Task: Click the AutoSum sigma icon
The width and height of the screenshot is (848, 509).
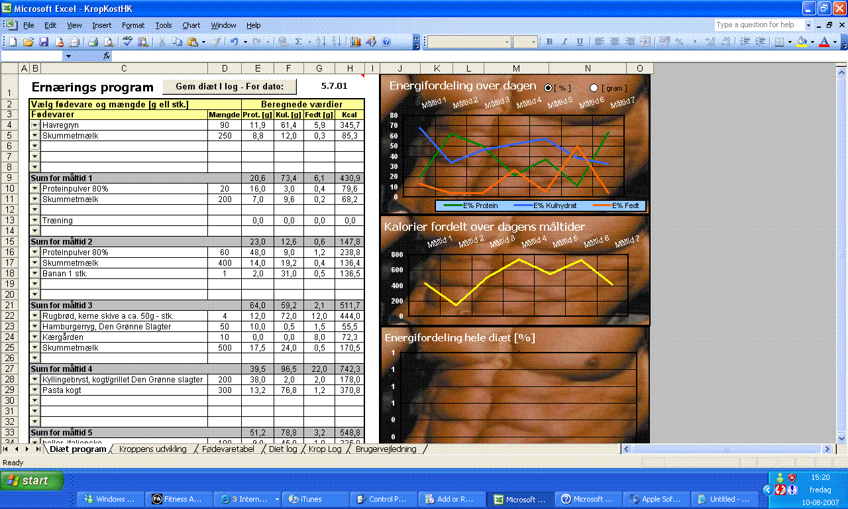Action: (299, 42)
